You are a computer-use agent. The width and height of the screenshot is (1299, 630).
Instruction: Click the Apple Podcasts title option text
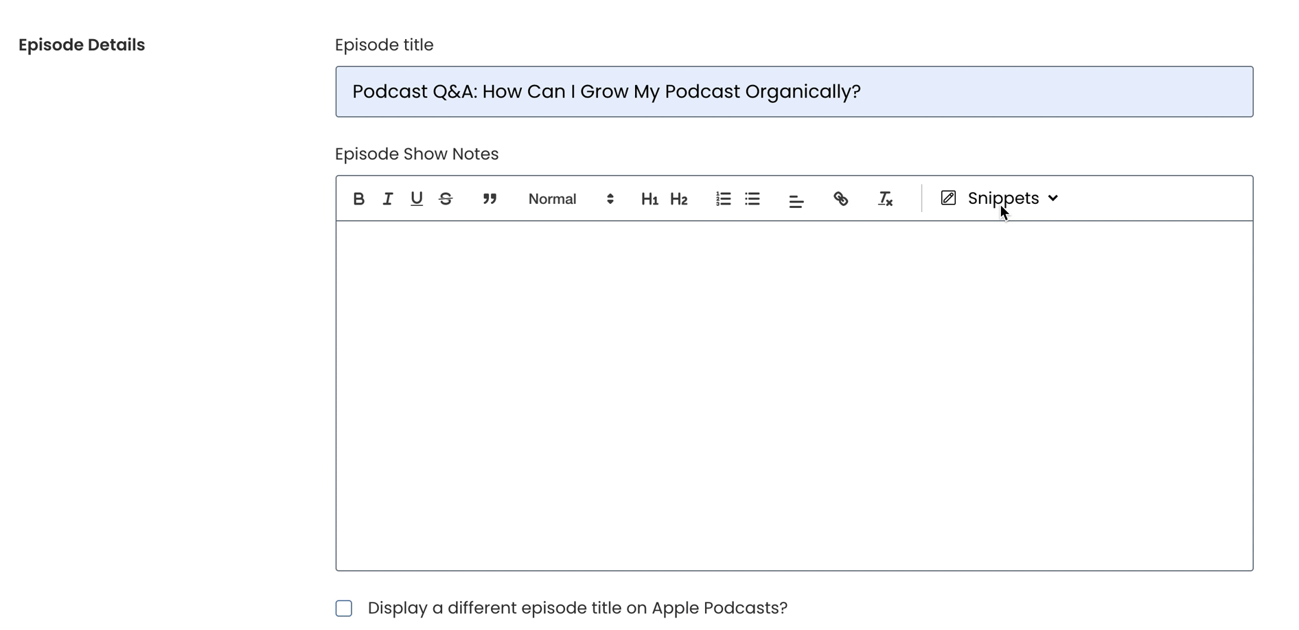pos(577,608)
